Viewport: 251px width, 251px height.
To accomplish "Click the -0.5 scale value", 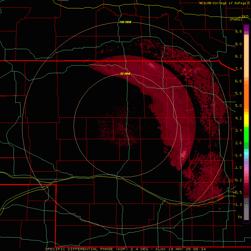I will pos(237,192).
